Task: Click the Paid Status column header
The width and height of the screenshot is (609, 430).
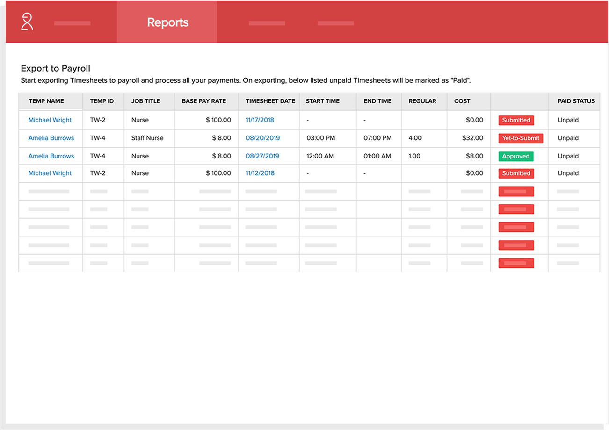Action: [576, 101]
